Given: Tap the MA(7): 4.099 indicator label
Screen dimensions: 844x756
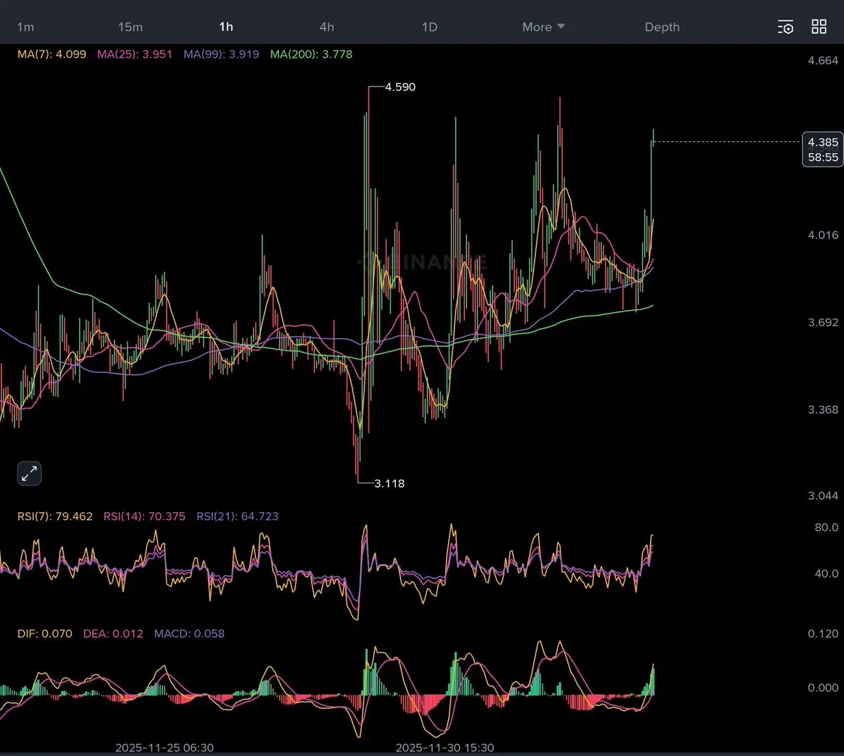Looking at the screenshot, I should click(52, 54).
